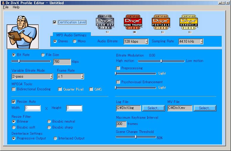The height and width of the screenshot is (151, 231).
Task: Click the DivX Handheld Video certified badge
Action: click(189, 22)
